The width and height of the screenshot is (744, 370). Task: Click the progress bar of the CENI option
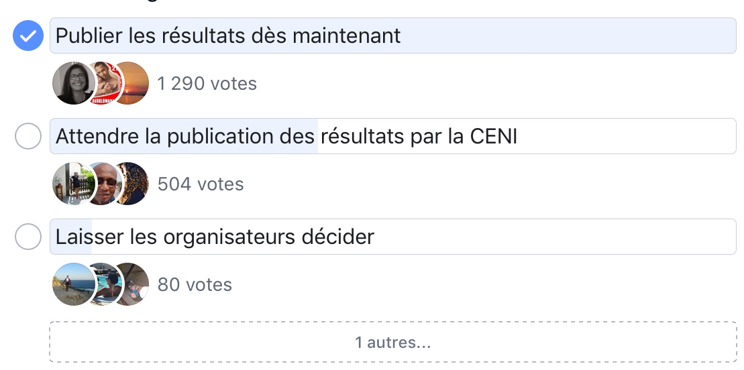coord(184,136)
